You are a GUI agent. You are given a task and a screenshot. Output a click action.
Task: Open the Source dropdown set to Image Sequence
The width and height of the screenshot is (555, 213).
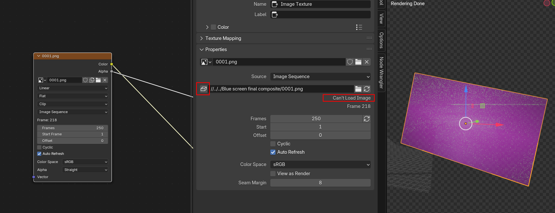coord(320,77)
